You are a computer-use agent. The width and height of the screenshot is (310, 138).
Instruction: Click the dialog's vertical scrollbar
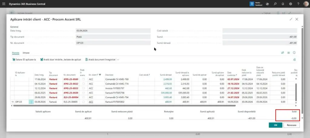pyautogui.click(x=302, y=71)
